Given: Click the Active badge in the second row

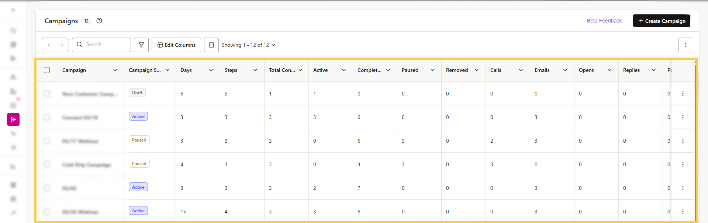Looking at the screenshot, I should click(x=138, y=116).
